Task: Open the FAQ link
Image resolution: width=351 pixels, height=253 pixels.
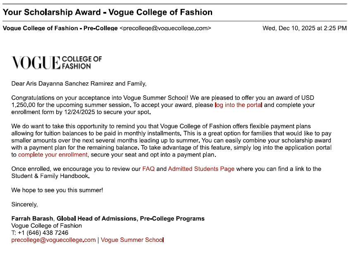Action: pos(148,169)
